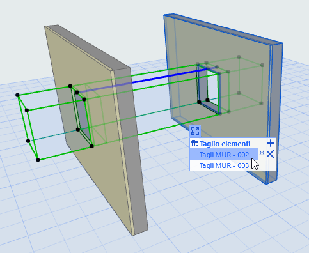Viewport: 309px width, 253px height.
Task: Click the Taglio elementi header
Action: pos(225,144)
